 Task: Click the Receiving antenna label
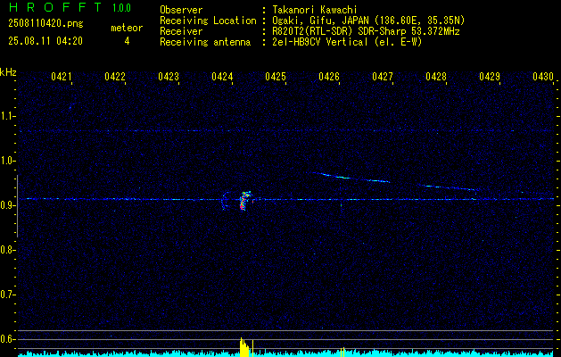[205, 42]
